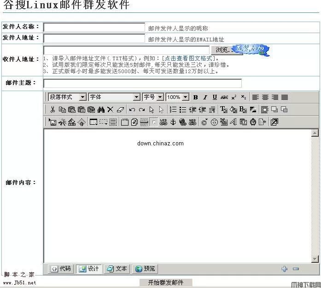Insert bulleted list
This screenshot has height=288, width=321.
183,110
